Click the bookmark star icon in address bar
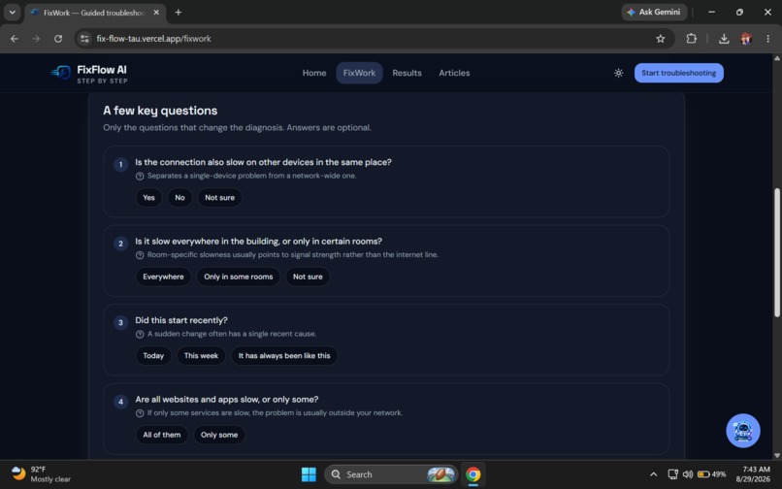This screenshot has width=782, height=489. [661, 39]
